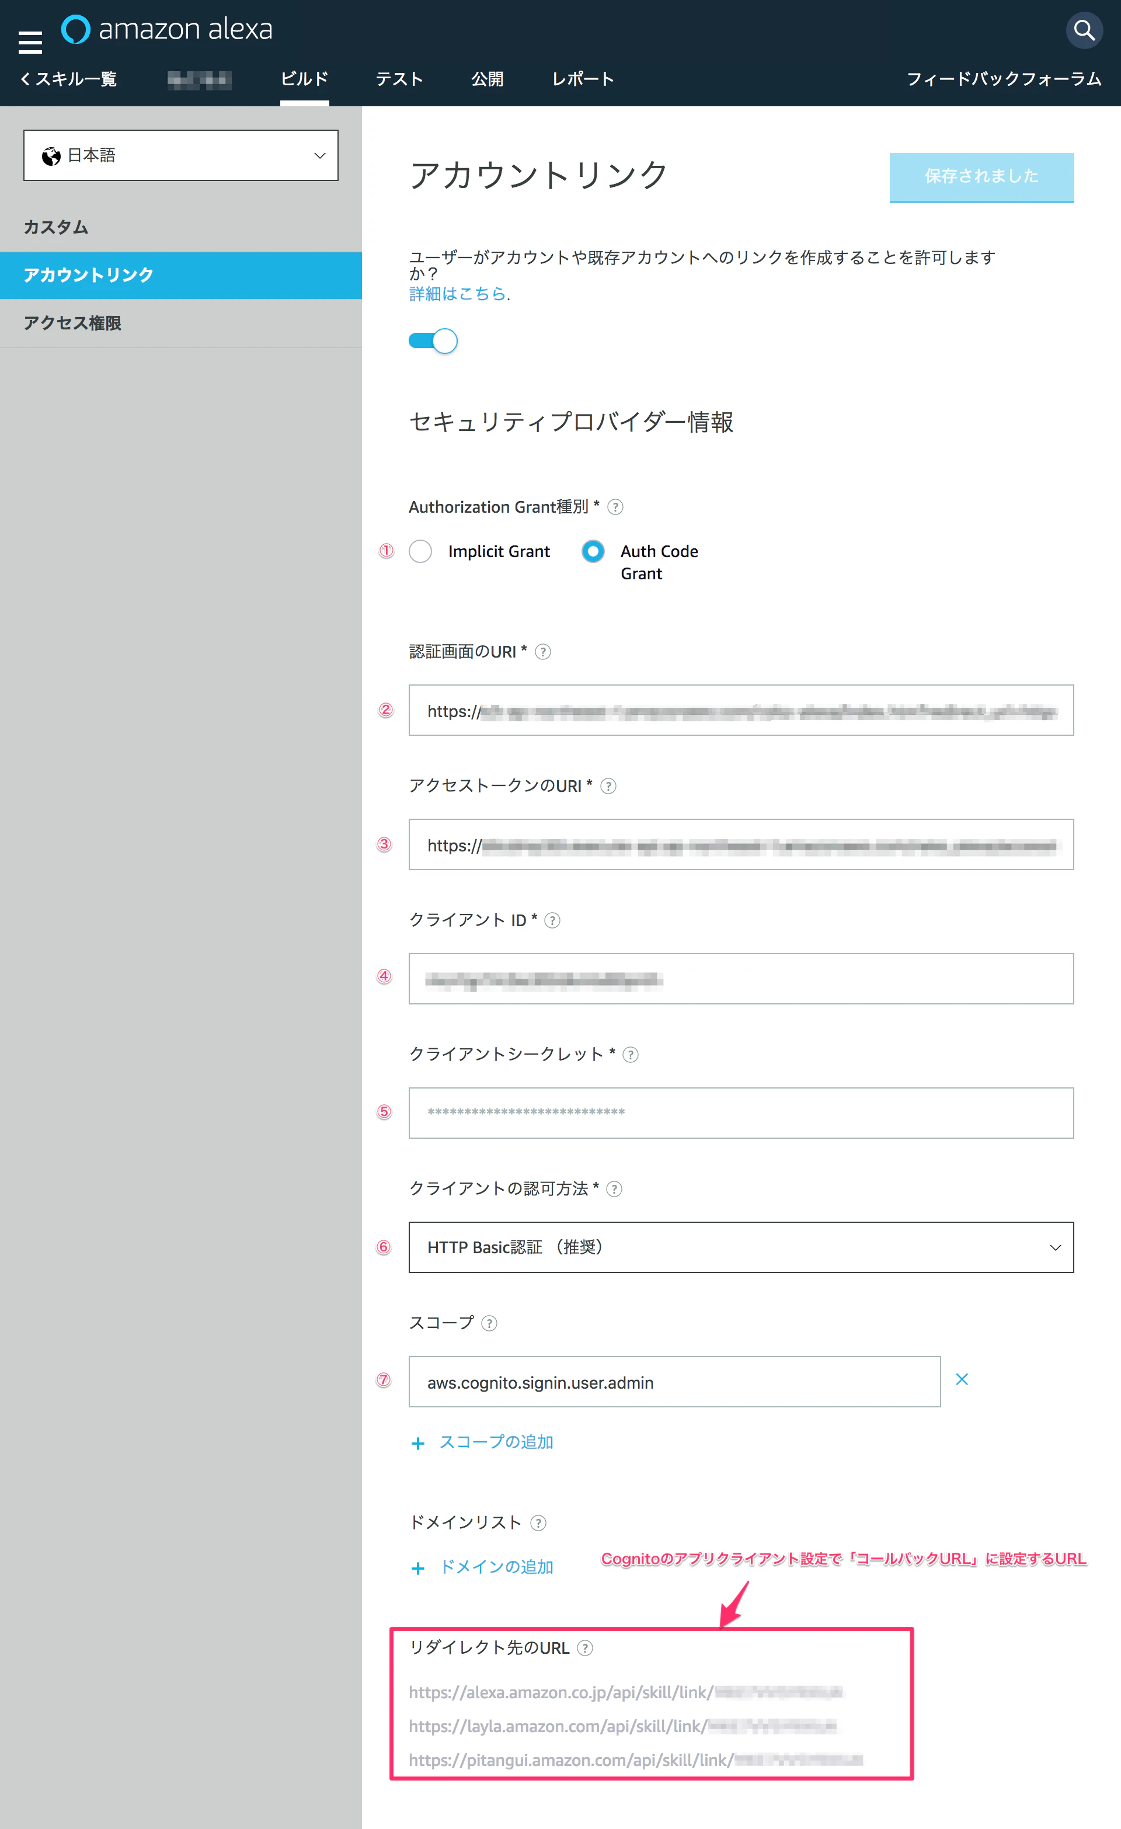Open help icon beside クライアント ID
This screenshot has width=1121, height=1829.
pyautogui.click(x=552, y=920)
